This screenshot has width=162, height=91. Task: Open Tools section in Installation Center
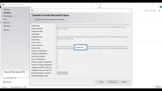click(x=5, y=19)
